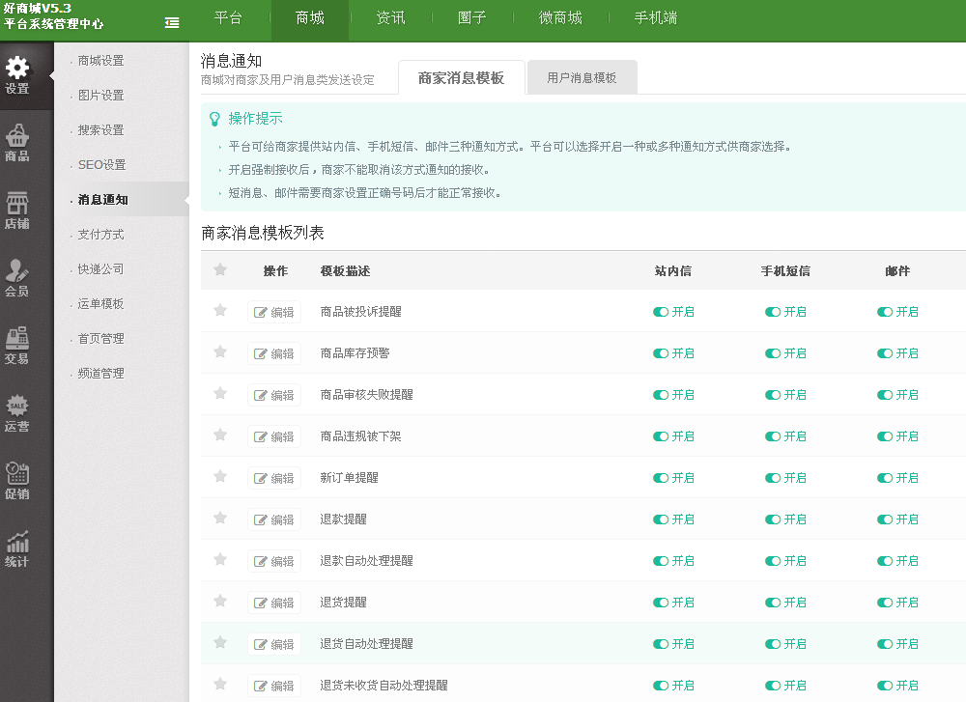Click the star icon in table header
966x702 pixels.
pyautogui.click(x=220, y=269)
